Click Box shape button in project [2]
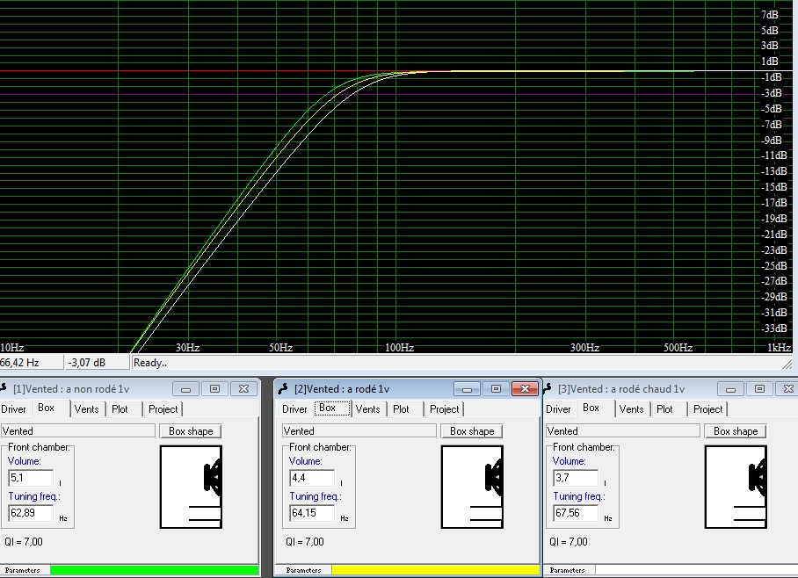 pyautogui.click(x=472, y=431)
